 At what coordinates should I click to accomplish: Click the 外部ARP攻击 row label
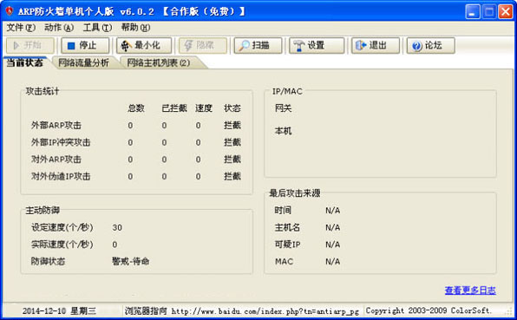click(56, 125)
